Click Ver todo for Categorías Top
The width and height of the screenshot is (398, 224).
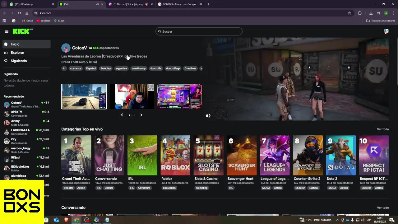[383, 129]
